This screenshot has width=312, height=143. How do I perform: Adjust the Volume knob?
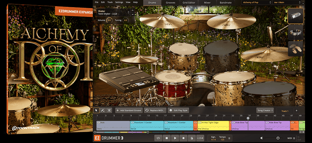(109, 20)
